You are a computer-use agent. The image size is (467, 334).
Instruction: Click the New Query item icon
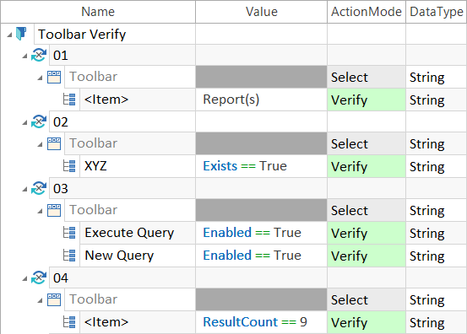[69, 256]
